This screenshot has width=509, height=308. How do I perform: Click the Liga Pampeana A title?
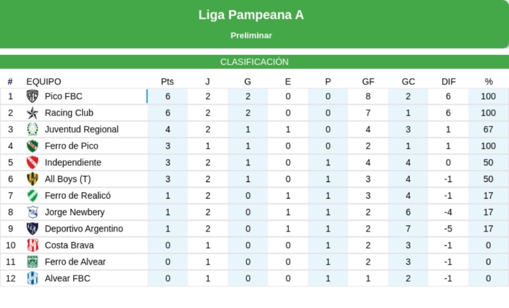click(x=251, y=15)
